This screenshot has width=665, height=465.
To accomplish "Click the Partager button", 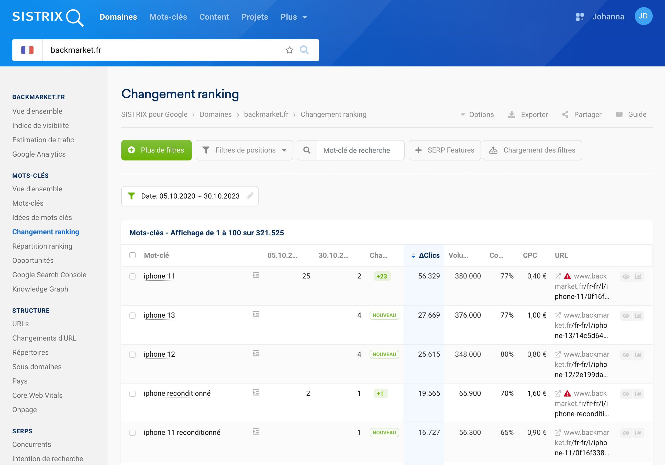I will (x=582, y=114).
